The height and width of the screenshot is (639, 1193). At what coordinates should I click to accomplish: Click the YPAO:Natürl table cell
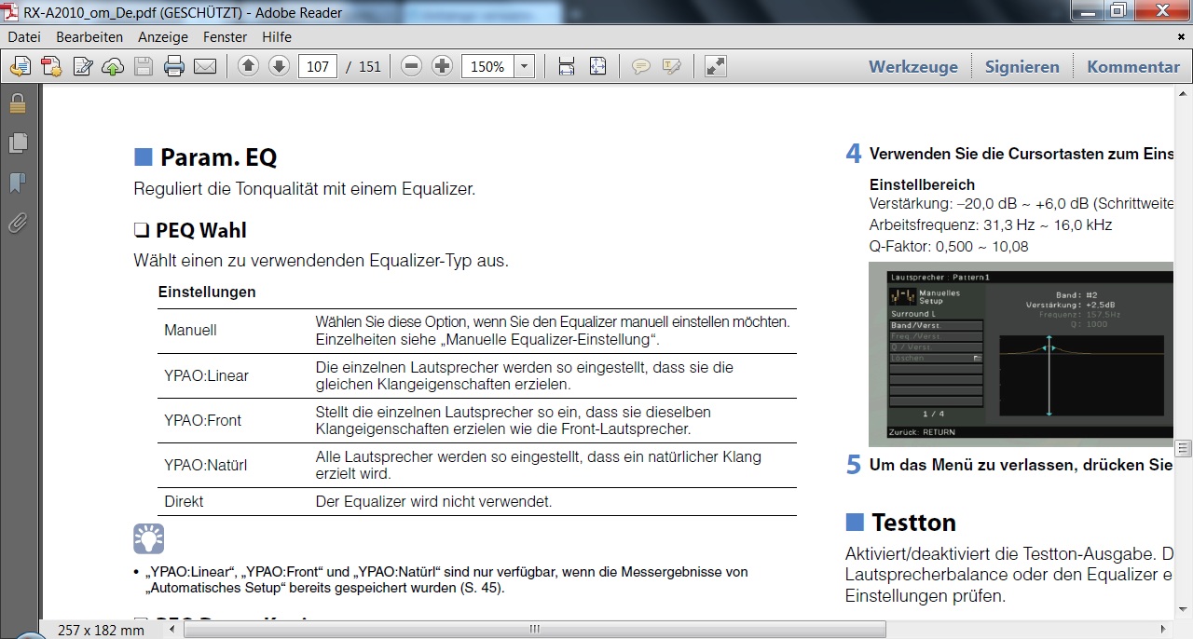tap(205, 465)
